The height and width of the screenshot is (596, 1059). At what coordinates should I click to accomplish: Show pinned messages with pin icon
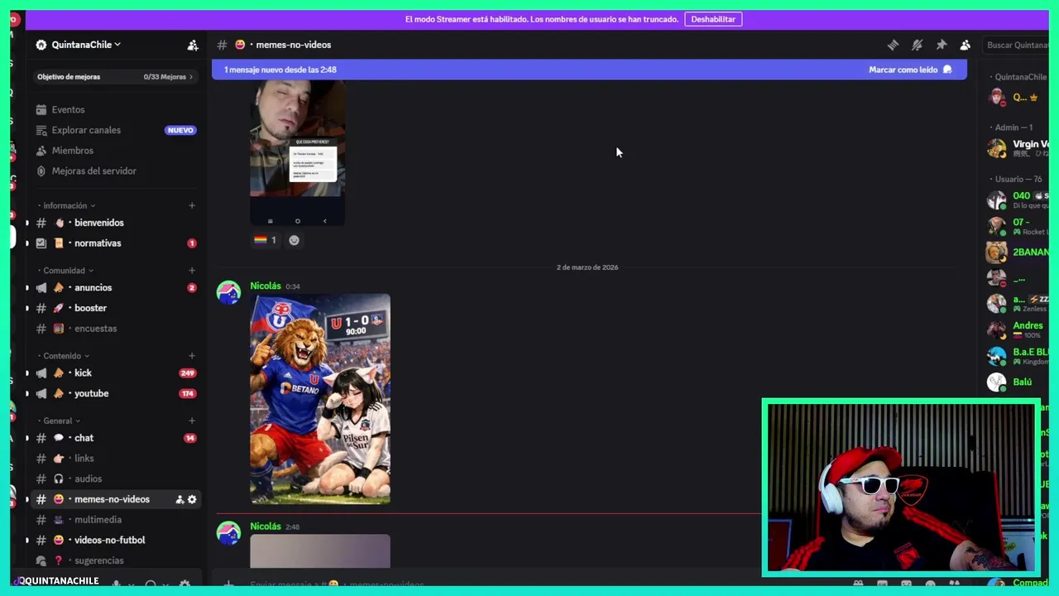pos(941,45)
